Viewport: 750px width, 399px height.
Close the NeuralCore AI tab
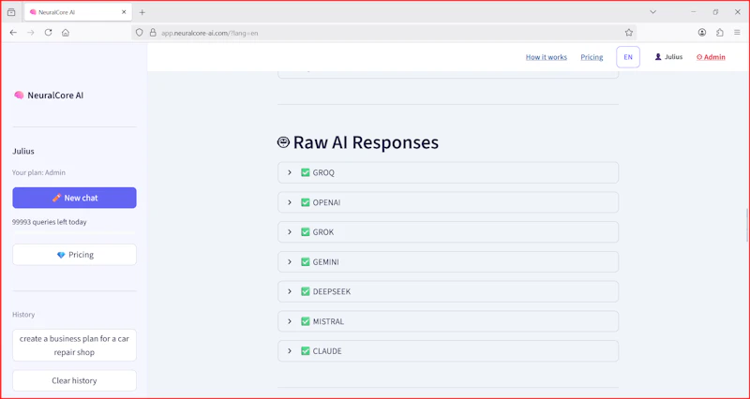click(x=124, y=12)
